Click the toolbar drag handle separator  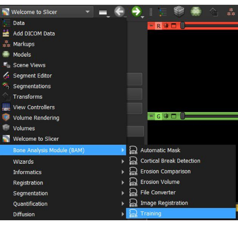151,12
